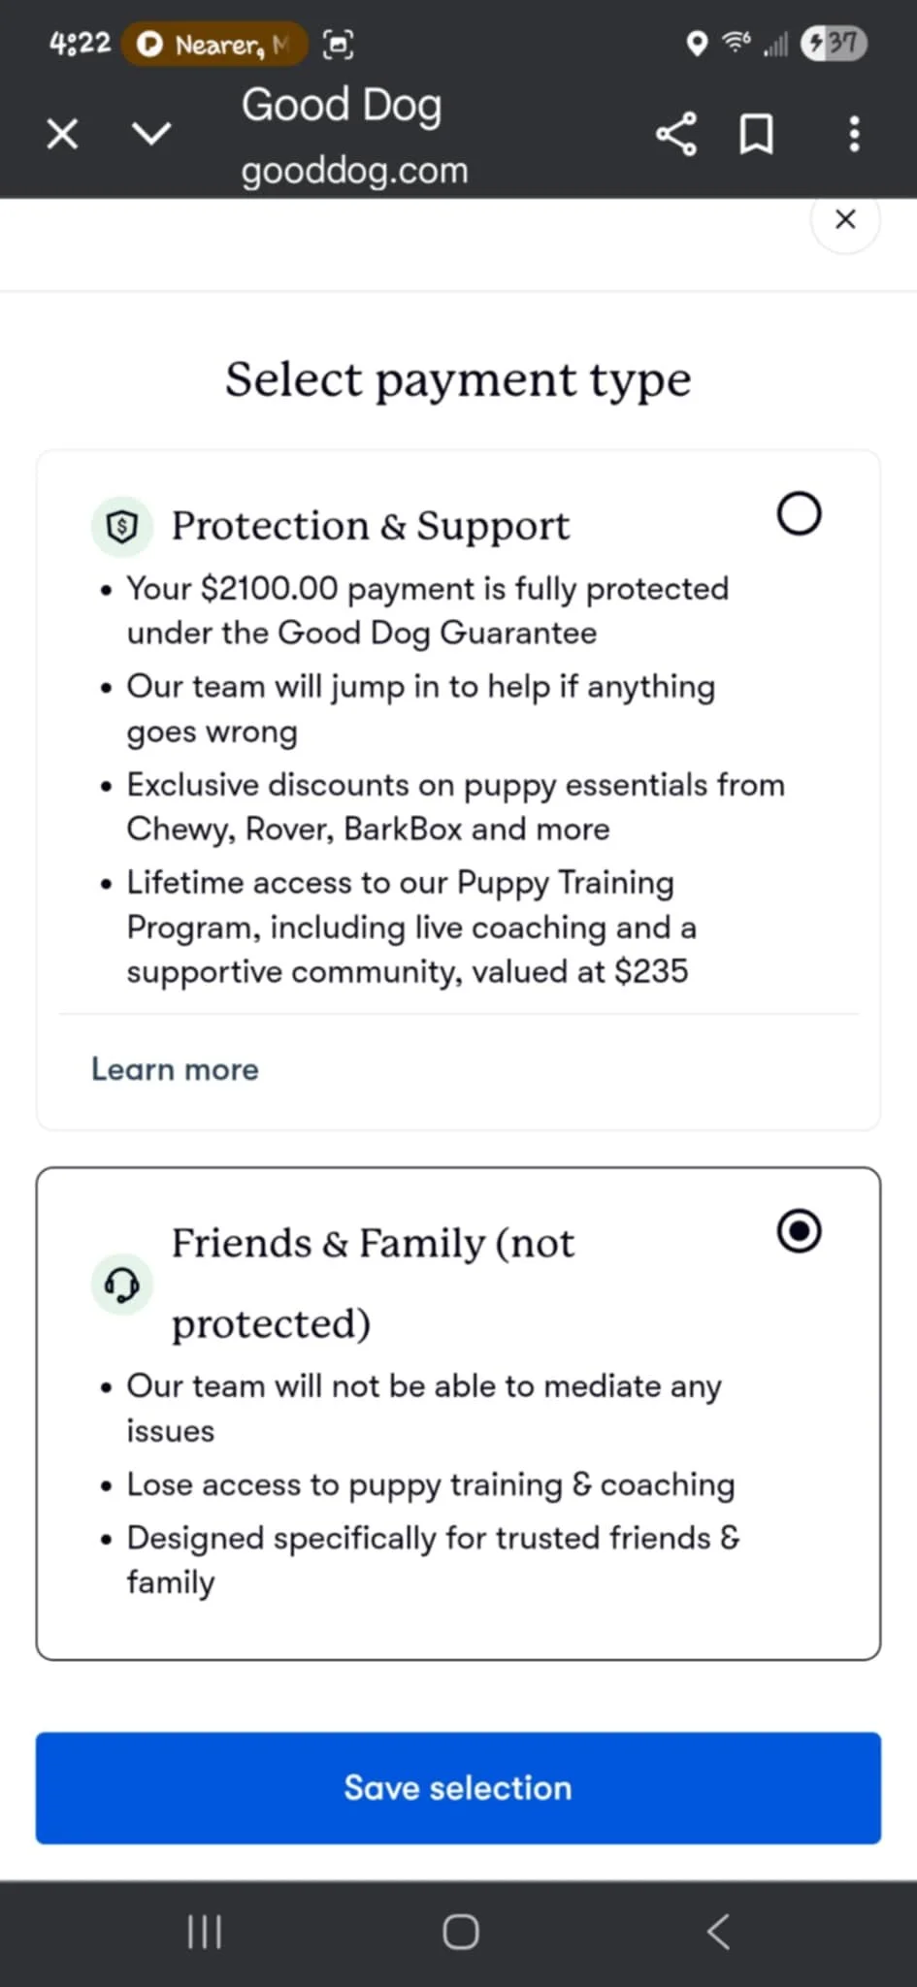Viewport: 917px width, 1987px height.
Task: Open the three-dot overflow menu
Action: [854, 134]
